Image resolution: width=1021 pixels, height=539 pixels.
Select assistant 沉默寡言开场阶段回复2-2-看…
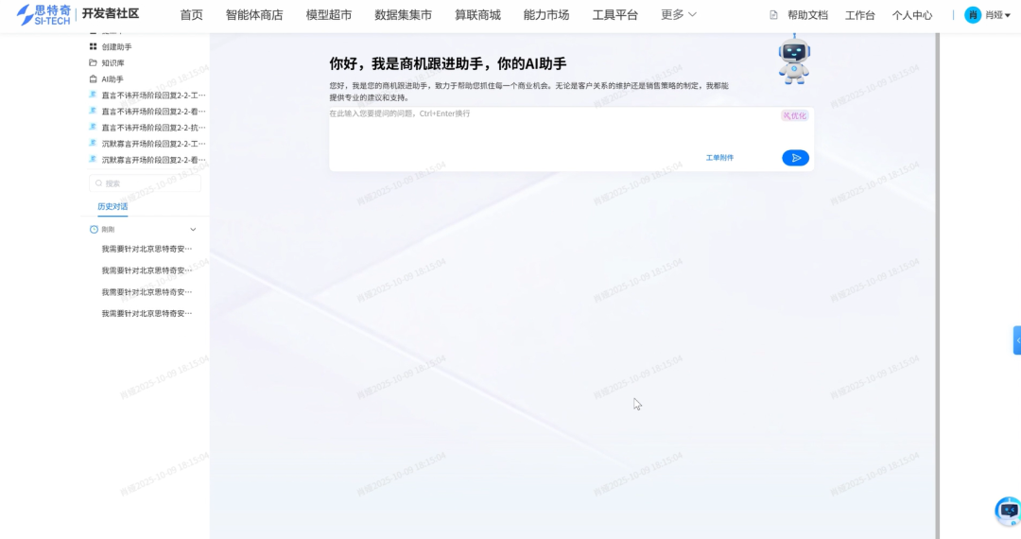pyautogui.click(x=147, y=160)
